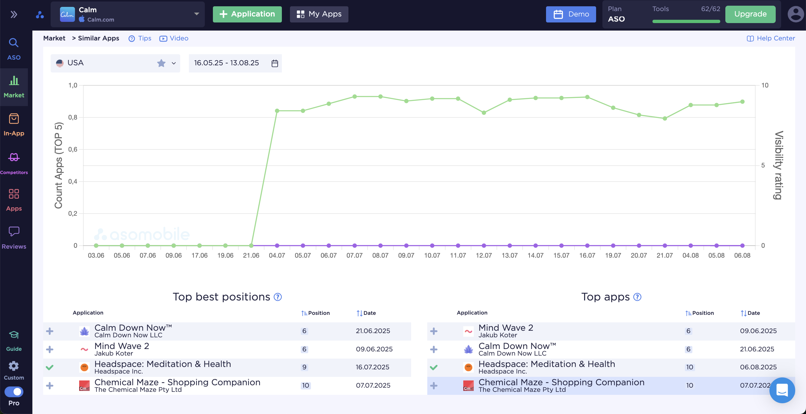
Task: Sort Top best positions by Date
Action: tap(366, 313)
